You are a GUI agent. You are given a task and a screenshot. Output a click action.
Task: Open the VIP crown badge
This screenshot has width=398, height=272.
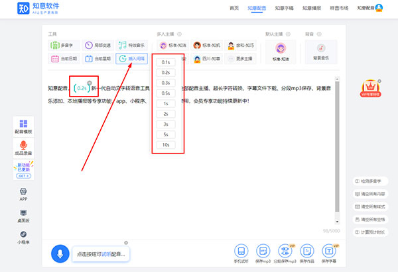(x=370, y=89)
